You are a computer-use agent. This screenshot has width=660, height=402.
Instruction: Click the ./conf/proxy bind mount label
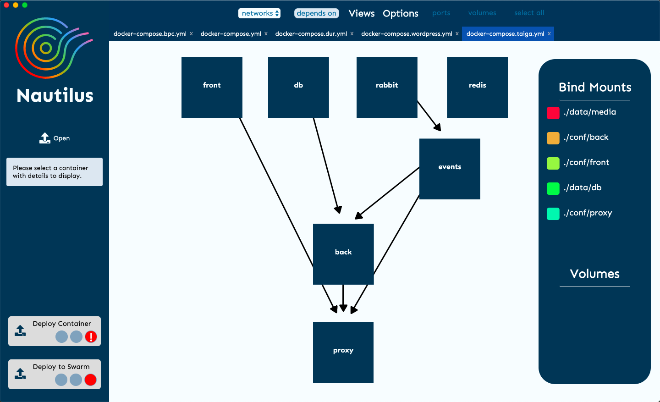(x=588, y=213)
